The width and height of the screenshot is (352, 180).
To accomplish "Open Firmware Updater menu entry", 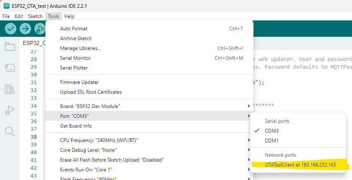I will pyautogui.click(x=149, y=82).
